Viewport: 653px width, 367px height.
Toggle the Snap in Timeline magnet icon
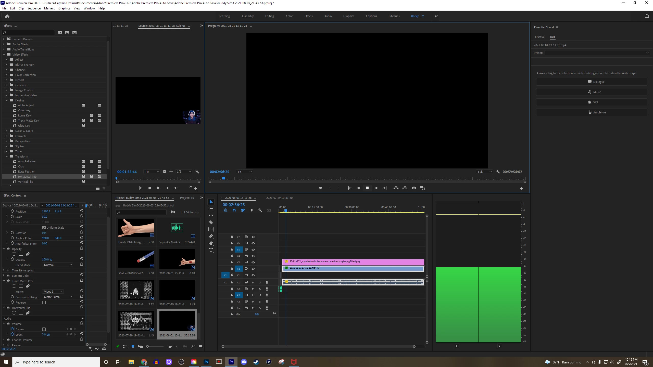pos(234,210)
